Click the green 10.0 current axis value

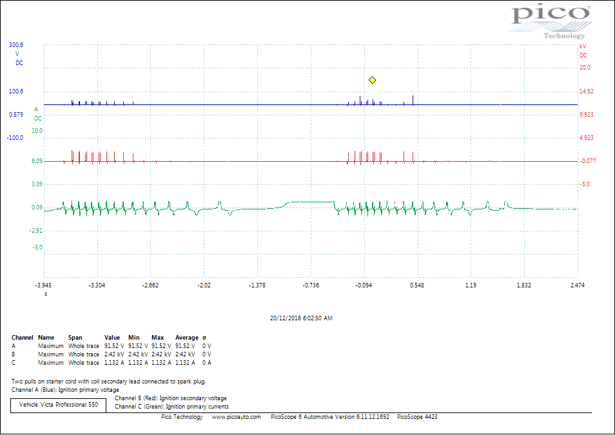point(37,131)
